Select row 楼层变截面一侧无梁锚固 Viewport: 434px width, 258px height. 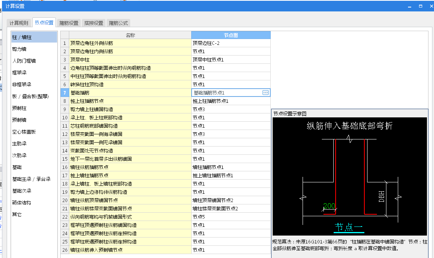point(130,143)
